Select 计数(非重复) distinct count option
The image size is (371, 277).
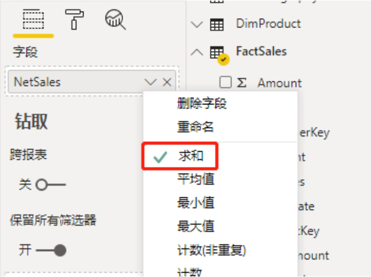coord(212,250)
